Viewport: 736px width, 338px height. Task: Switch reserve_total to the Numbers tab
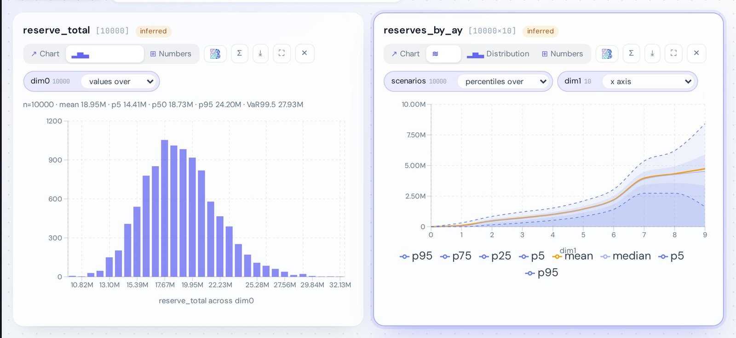(x=171, y=54)
